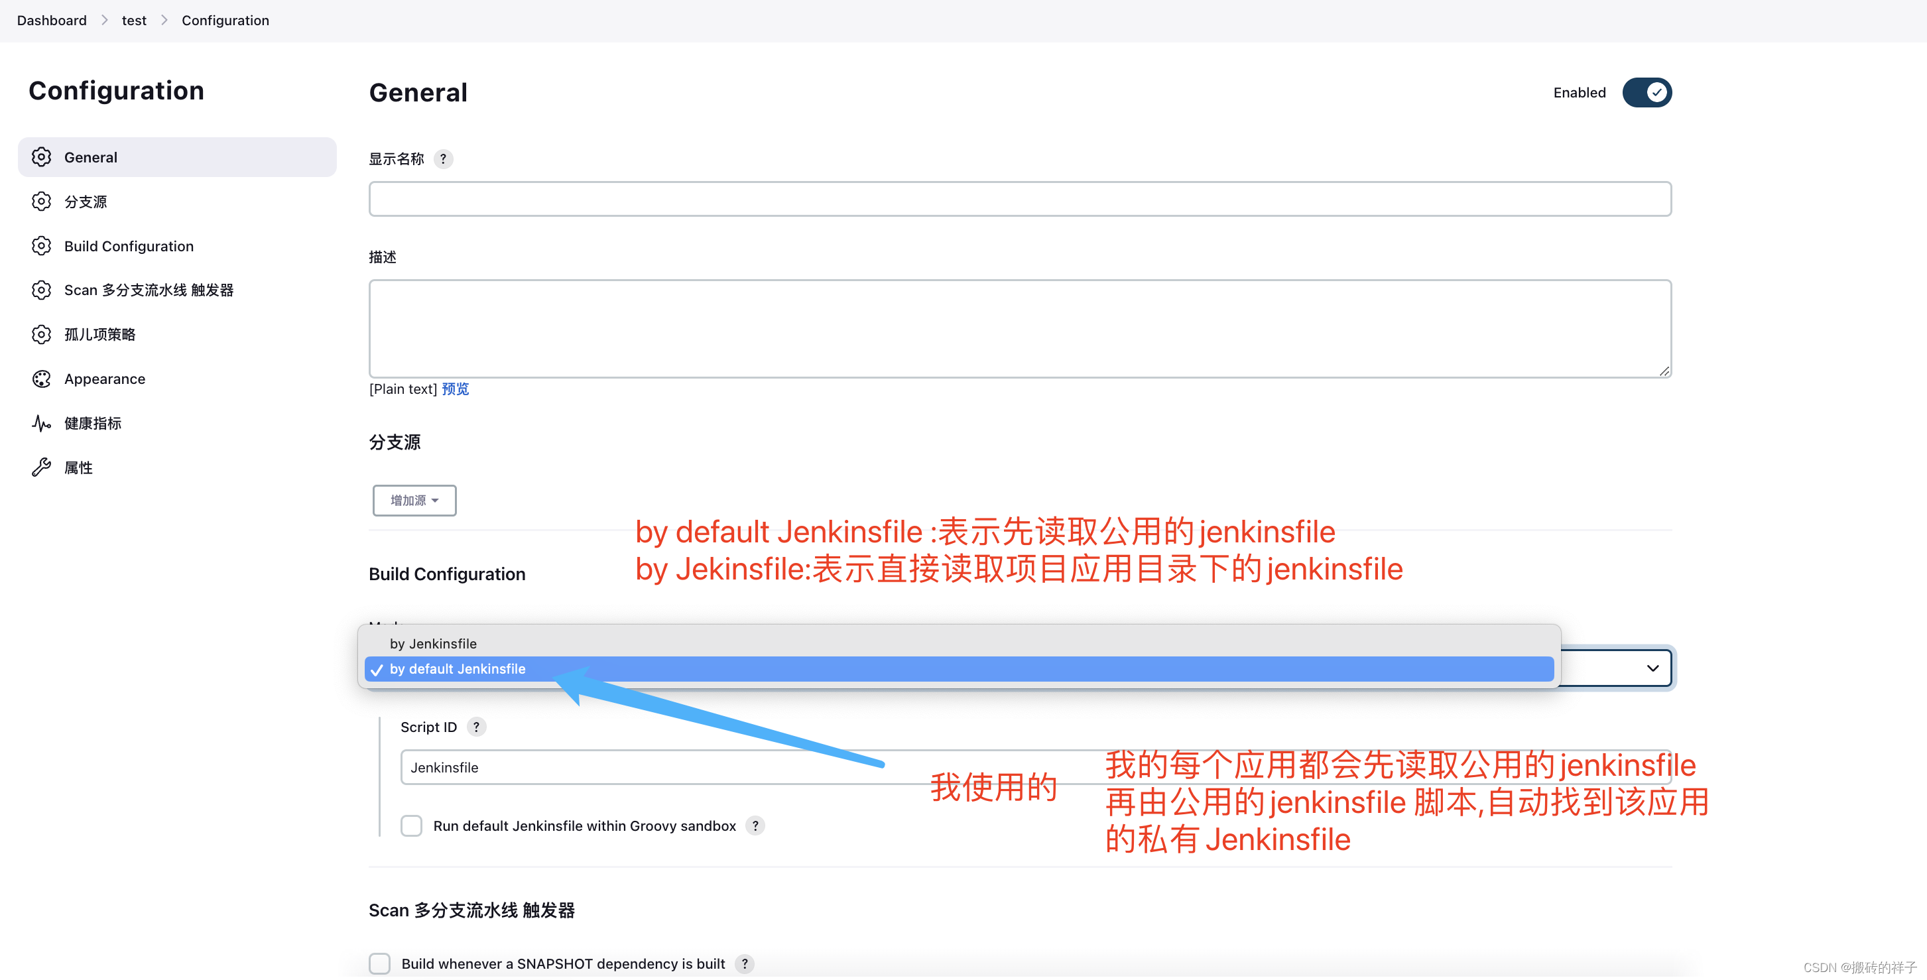This screenshot has height=980, width=1927.
Task: Click the gear icon beside General
Action: click(41, 157)
